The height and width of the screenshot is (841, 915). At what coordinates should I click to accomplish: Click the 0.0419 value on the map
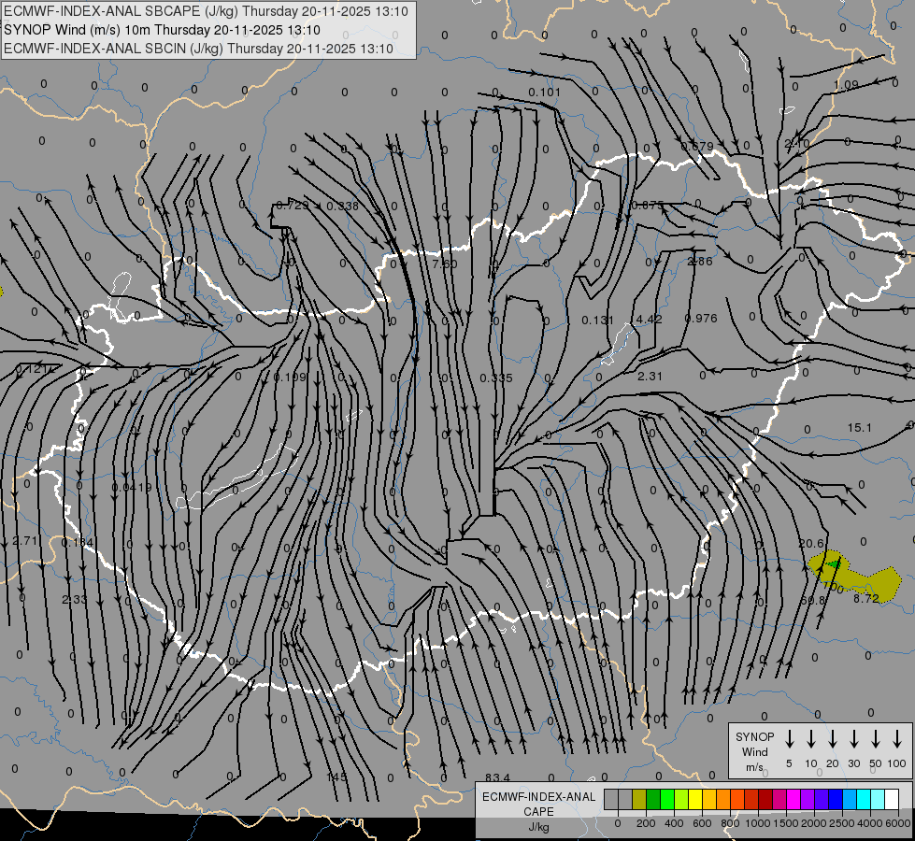pos(131,488)
